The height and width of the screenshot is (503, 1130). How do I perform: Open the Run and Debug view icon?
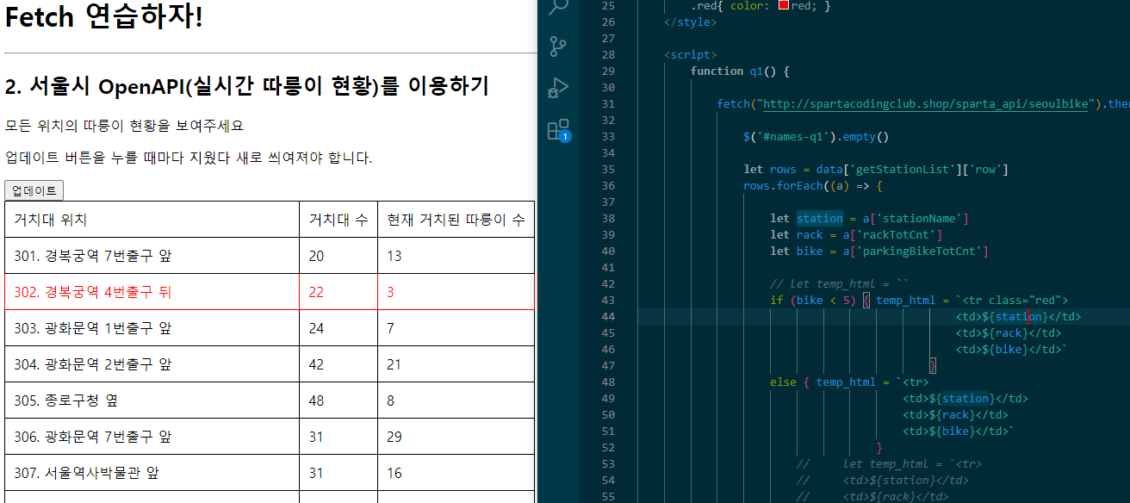558,87
